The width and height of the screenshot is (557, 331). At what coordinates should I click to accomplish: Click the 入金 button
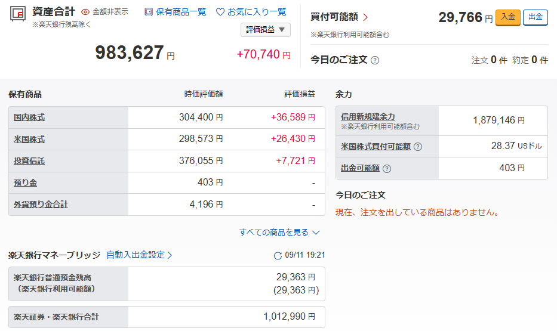pos(508,17)
